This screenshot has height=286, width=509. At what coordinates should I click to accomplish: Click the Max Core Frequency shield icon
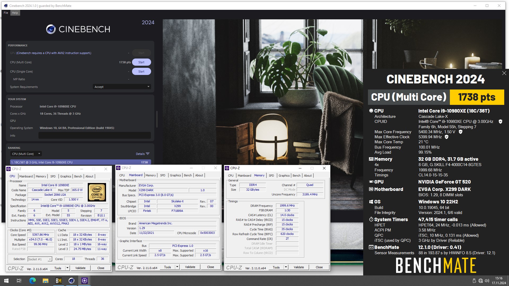460,132
